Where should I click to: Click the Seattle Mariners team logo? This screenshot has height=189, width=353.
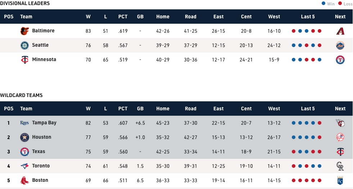pyautogui.click(x=24, y=45)
